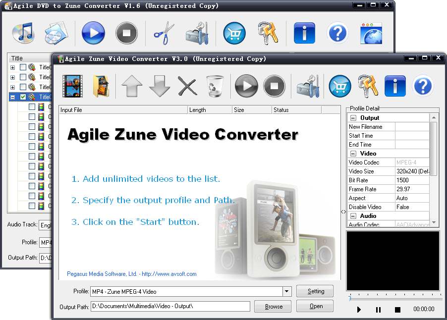Click the disc folder icon in DVD converter toolbar
This screenshot has width=447, height=320.
(x=56, y=33)
